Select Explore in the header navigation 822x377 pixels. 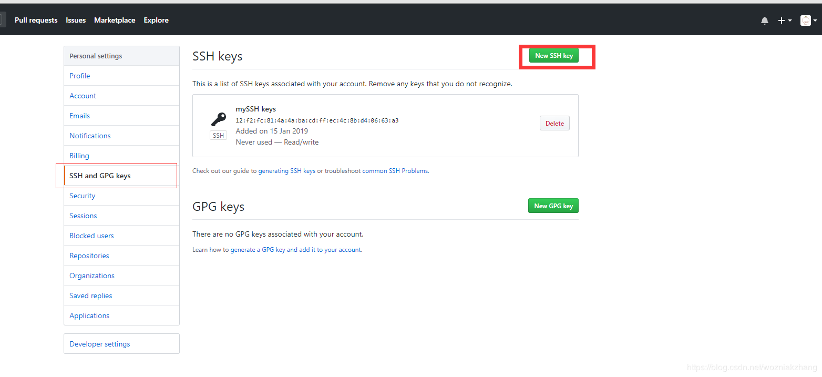pyautogui.click(x=156, y=20)
